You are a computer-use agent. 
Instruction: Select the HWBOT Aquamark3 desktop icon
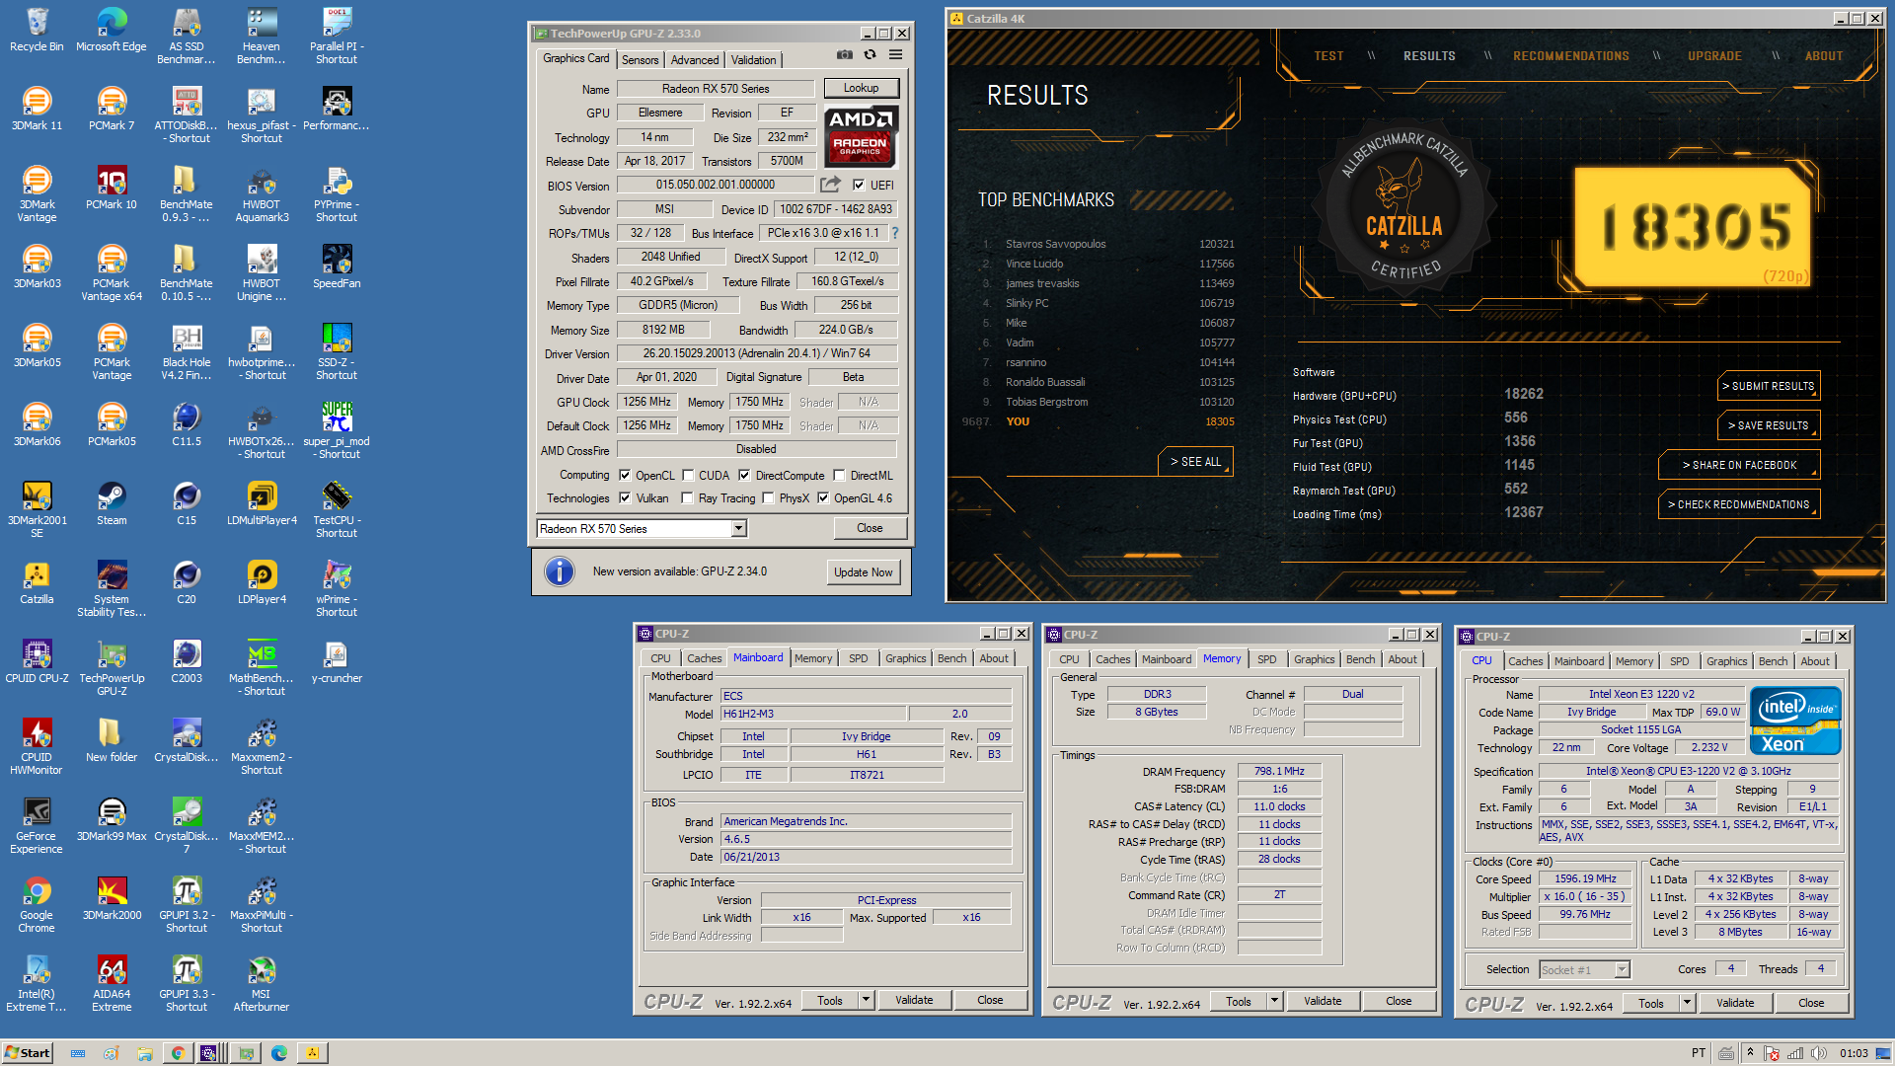[262, 194]
